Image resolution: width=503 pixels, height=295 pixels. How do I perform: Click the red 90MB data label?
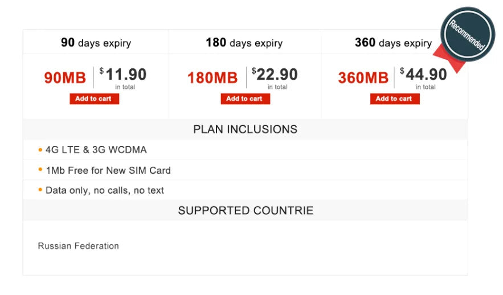65,77
